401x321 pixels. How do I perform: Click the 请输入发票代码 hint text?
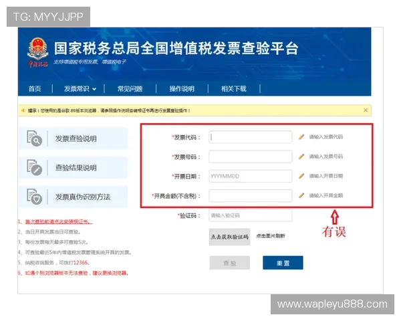tap(326, 137)
